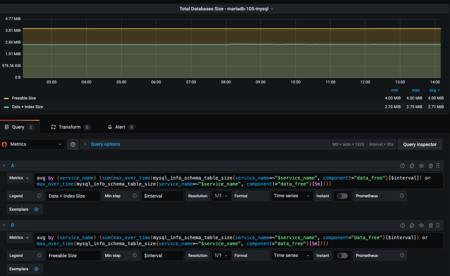Open the Alert tab
The image size is (450, 276).
point(120,127)
